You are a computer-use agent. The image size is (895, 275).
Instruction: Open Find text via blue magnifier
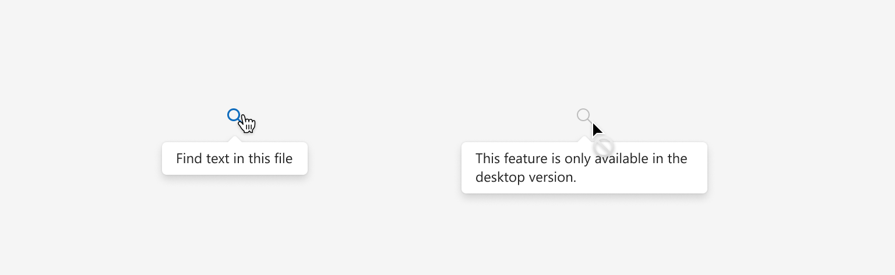235,116
